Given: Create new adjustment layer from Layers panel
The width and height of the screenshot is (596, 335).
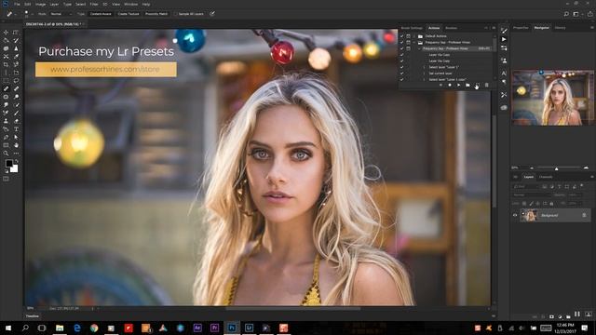Looking at the screenshot, I should click(560, 316).
